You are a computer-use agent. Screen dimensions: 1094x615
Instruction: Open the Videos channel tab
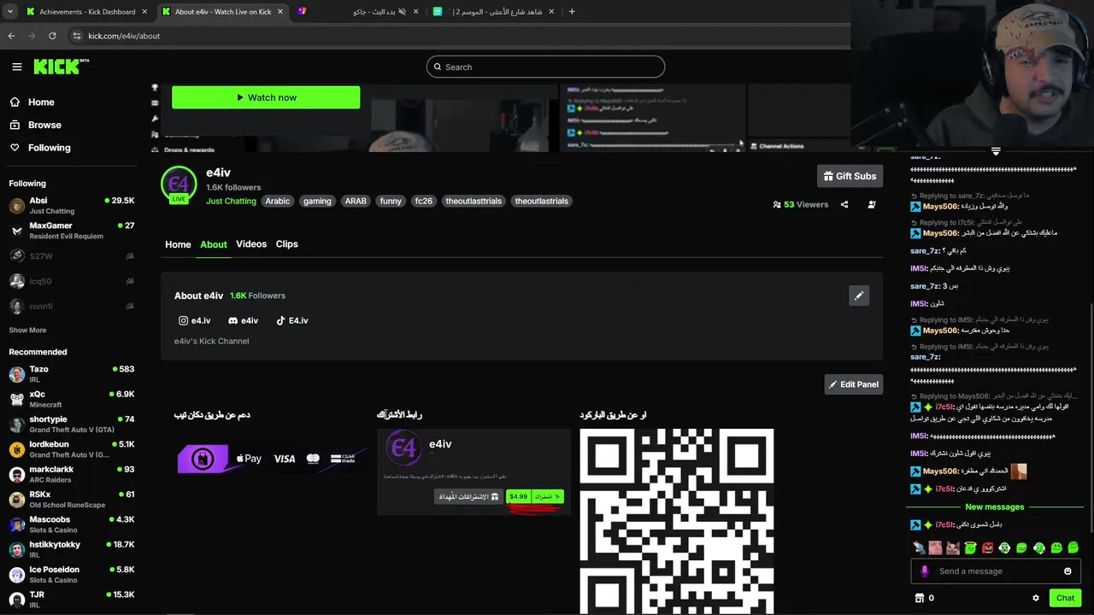[251, 244]
